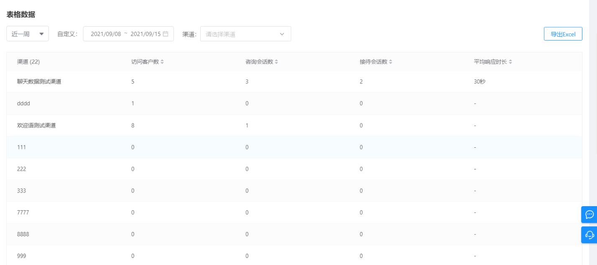Sort by 咨询会话数 column arrows
The image size is (597, 265).
[276, 62]
